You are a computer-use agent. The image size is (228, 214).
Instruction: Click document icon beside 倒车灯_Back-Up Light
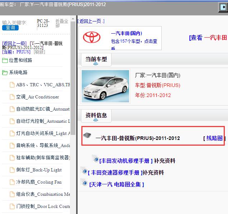coord(12,170)
